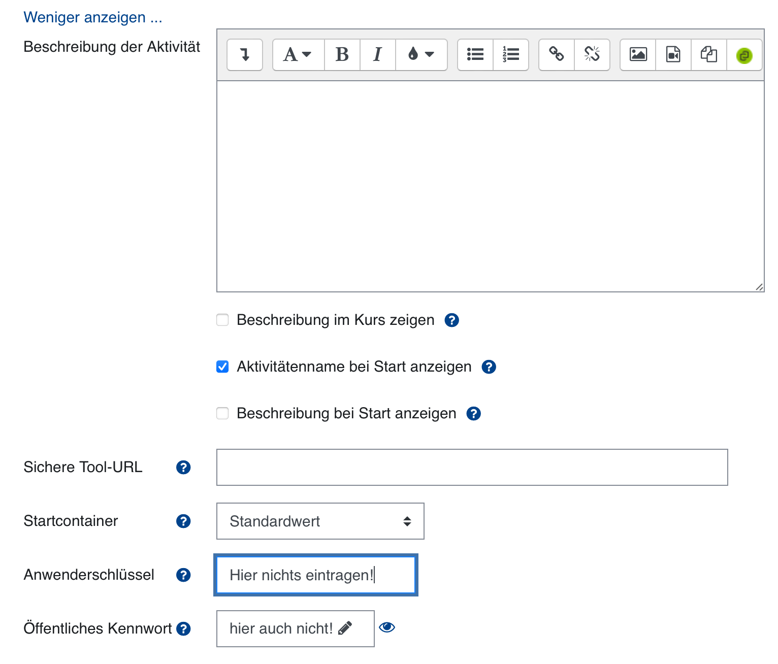Insert an unordered bullet list
The width and height of the screenshot is (778, 664).
tap(475, 54)
